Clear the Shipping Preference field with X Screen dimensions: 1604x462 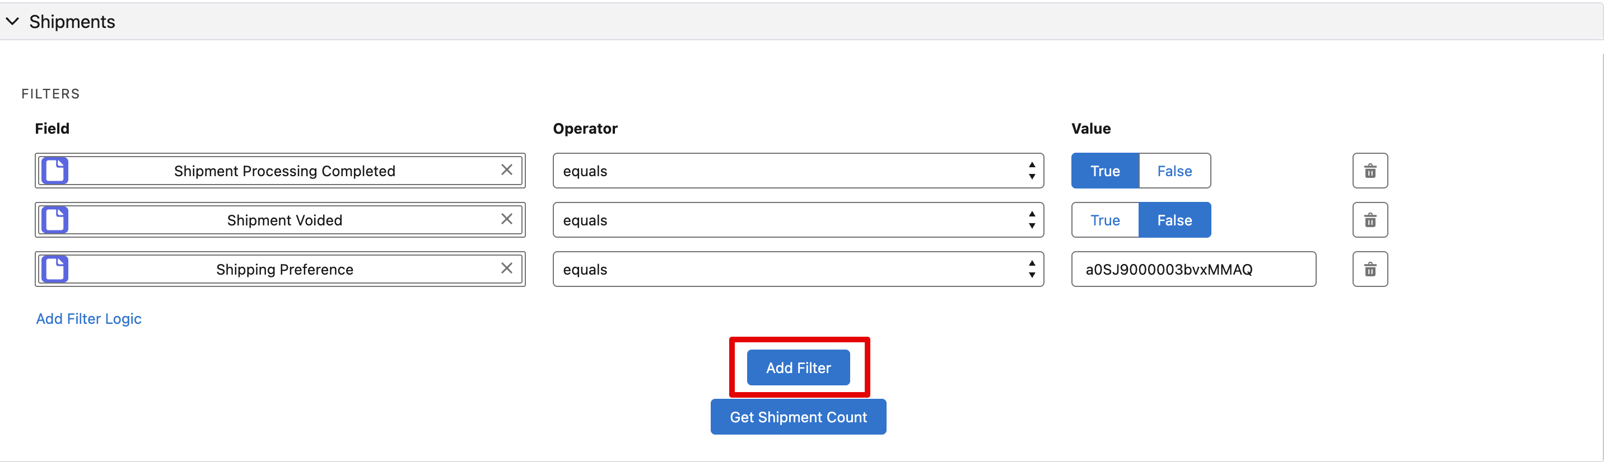tap(506, 268)
